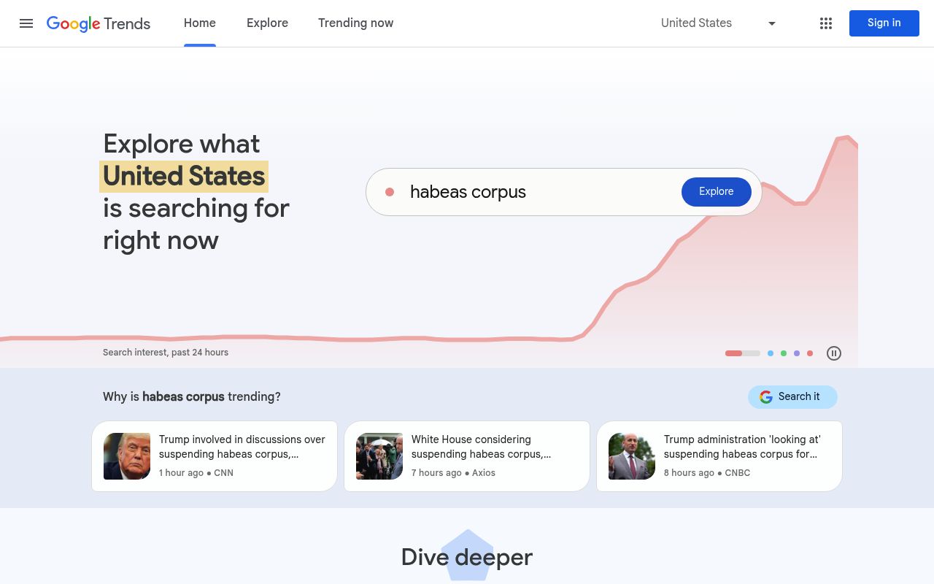Select the blue carousel dot
934x584 pixels.
tap(771, 353)
